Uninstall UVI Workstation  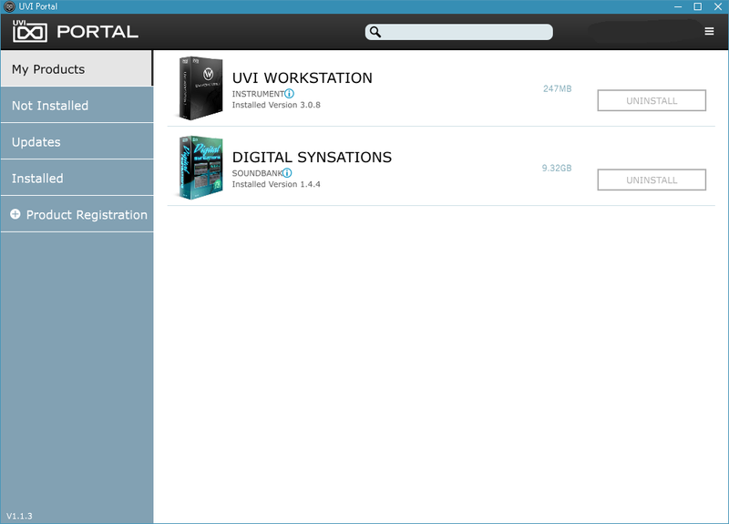(652, 100)
